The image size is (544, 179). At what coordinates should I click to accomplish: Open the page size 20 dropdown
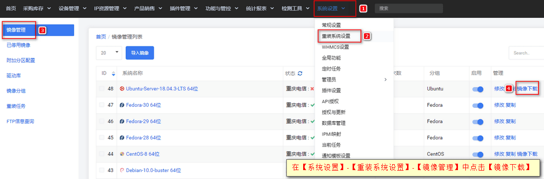[x=109, y=53]
